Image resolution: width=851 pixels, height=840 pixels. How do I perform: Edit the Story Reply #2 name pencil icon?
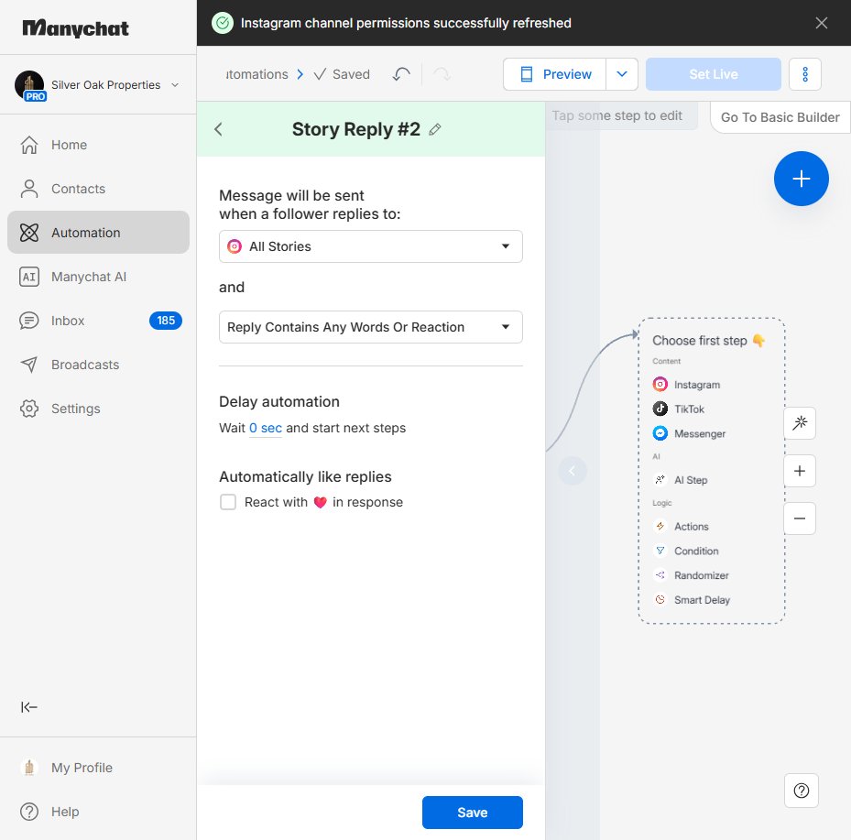tap(435, 130)
